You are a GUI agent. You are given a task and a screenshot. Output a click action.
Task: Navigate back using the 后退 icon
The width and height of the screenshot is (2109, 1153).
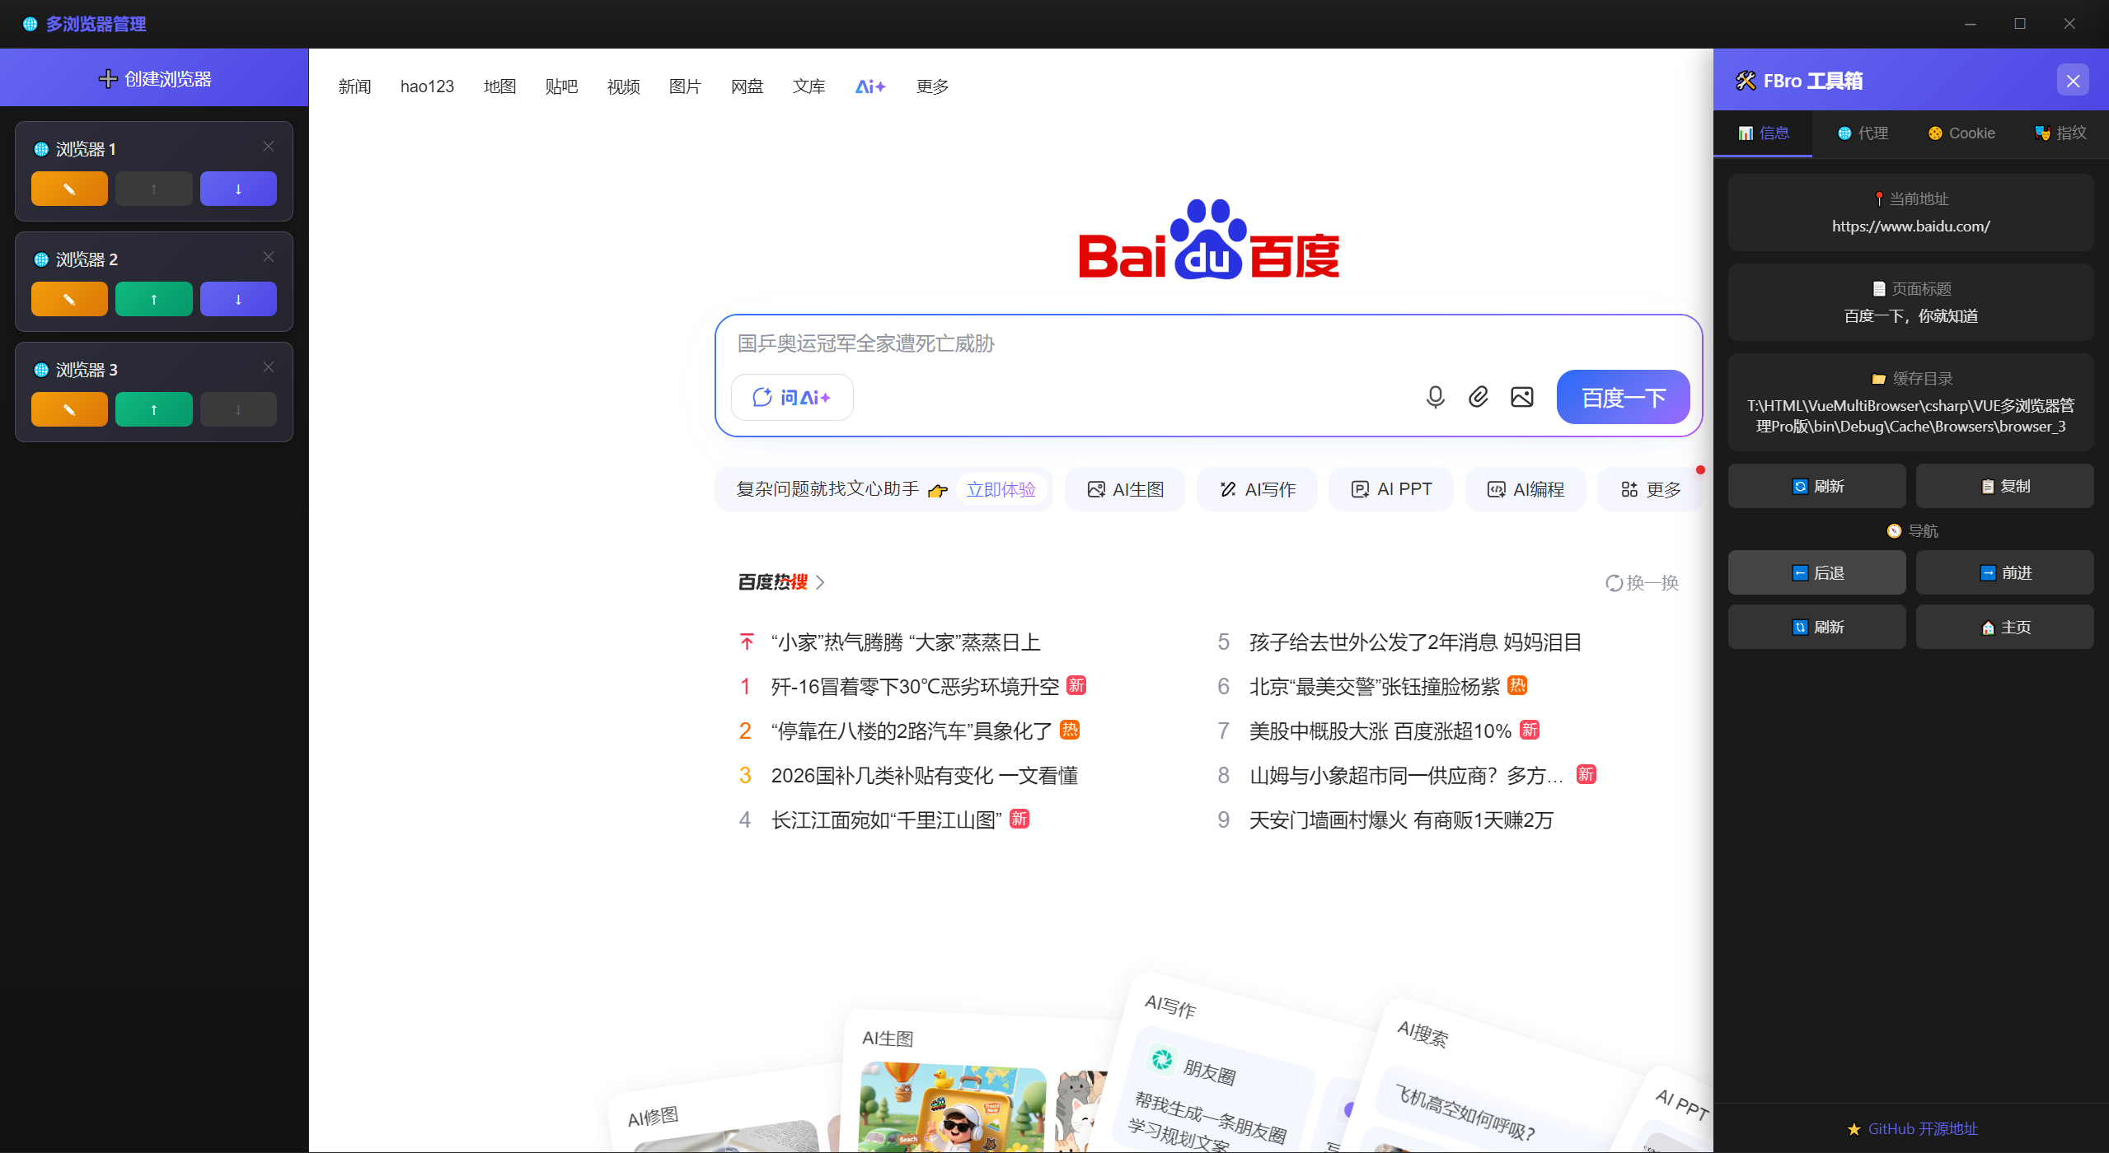click(1816, 572)
